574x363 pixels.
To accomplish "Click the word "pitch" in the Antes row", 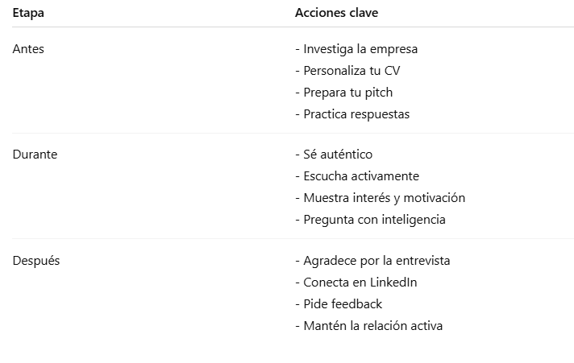I will click(x=378, y=93).
